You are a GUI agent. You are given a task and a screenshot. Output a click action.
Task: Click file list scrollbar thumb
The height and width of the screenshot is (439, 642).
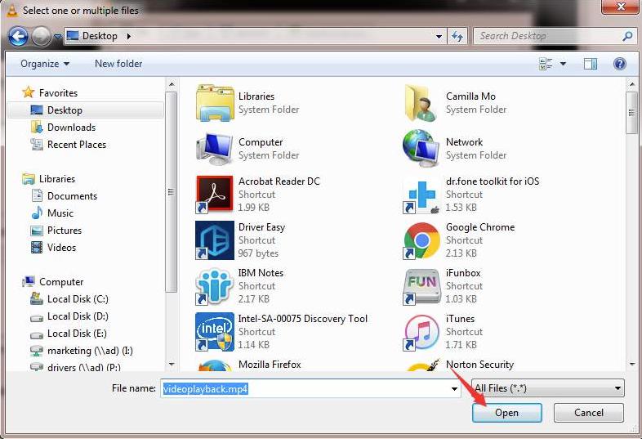tap(631, 113)
